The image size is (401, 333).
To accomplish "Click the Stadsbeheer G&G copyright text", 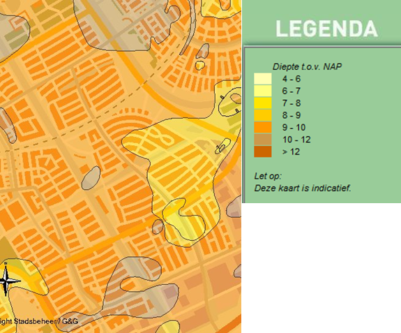I will (x=39, y=321).
